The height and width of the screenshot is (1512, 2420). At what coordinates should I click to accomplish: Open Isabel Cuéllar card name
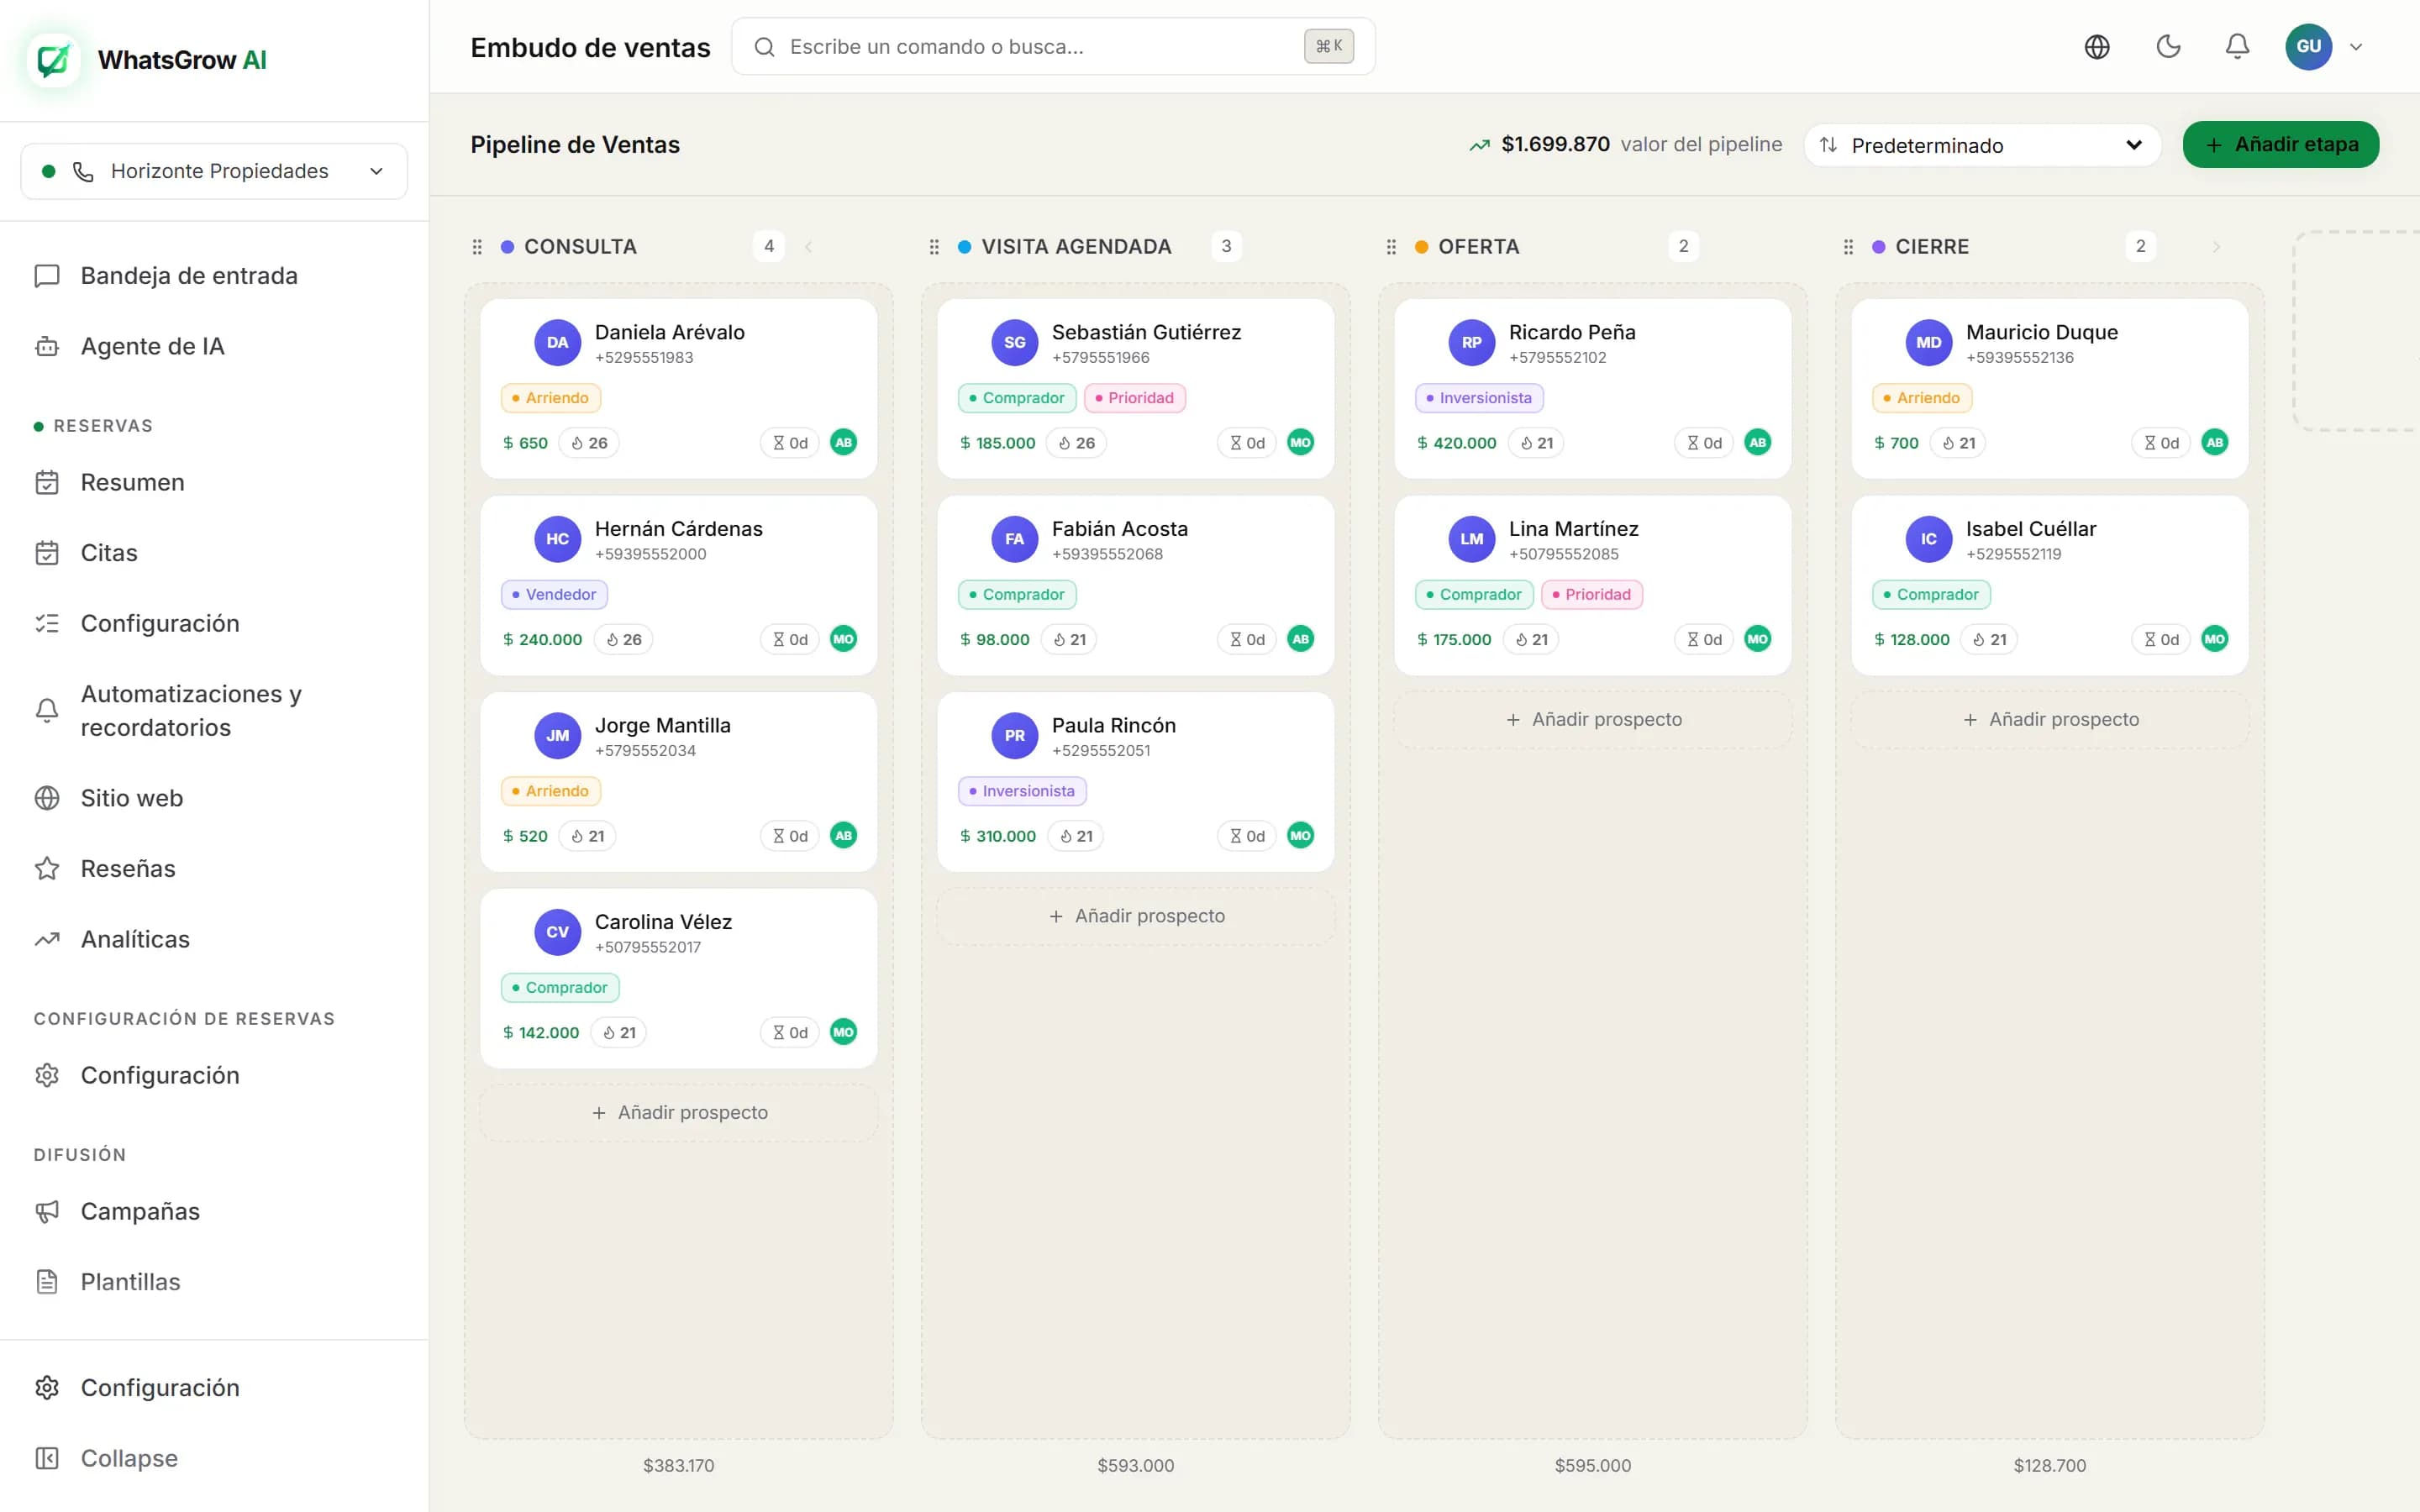coord(2030,529)
